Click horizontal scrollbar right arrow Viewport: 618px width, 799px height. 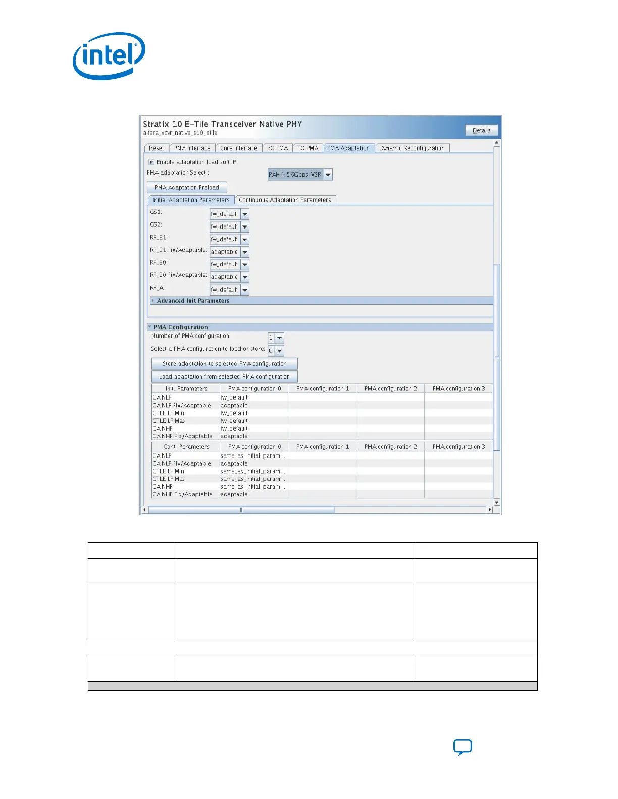click(x=489, y=510)
